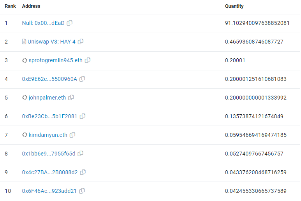Open the Null: 0x00...dEaD holder page
Viewport: 301px width, 201px height.
(43, 23)
